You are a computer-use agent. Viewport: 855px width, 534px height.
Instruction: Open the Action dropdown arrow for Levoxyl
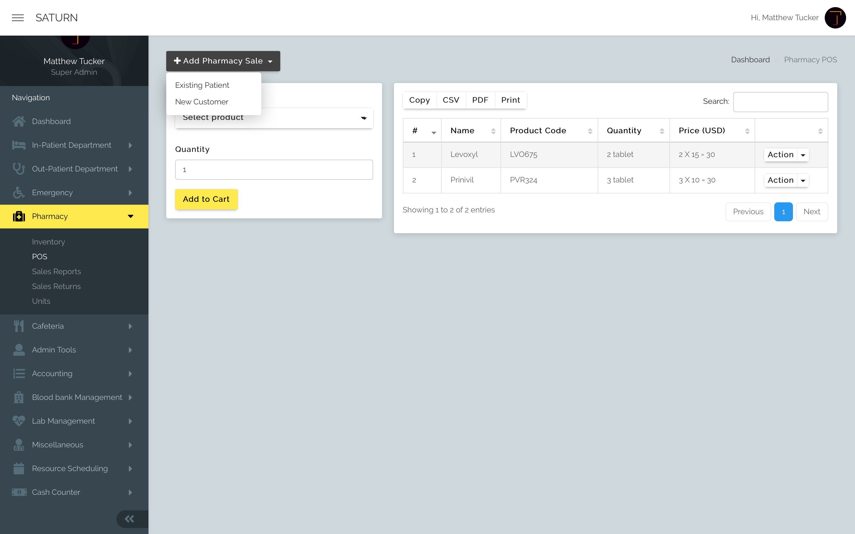click(x=803, y=155)
